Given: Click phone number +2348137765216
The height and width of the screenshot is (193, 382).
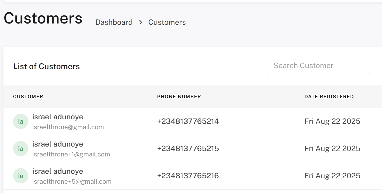Looking at the screenshot, I should click(188, 176).
